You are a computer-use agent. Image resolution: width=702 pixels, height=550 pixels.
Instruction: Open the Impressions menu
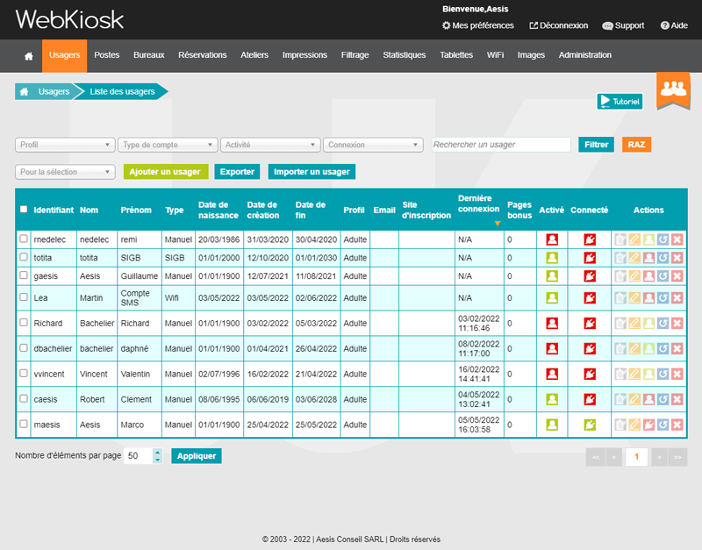click(x=304, y=55)
